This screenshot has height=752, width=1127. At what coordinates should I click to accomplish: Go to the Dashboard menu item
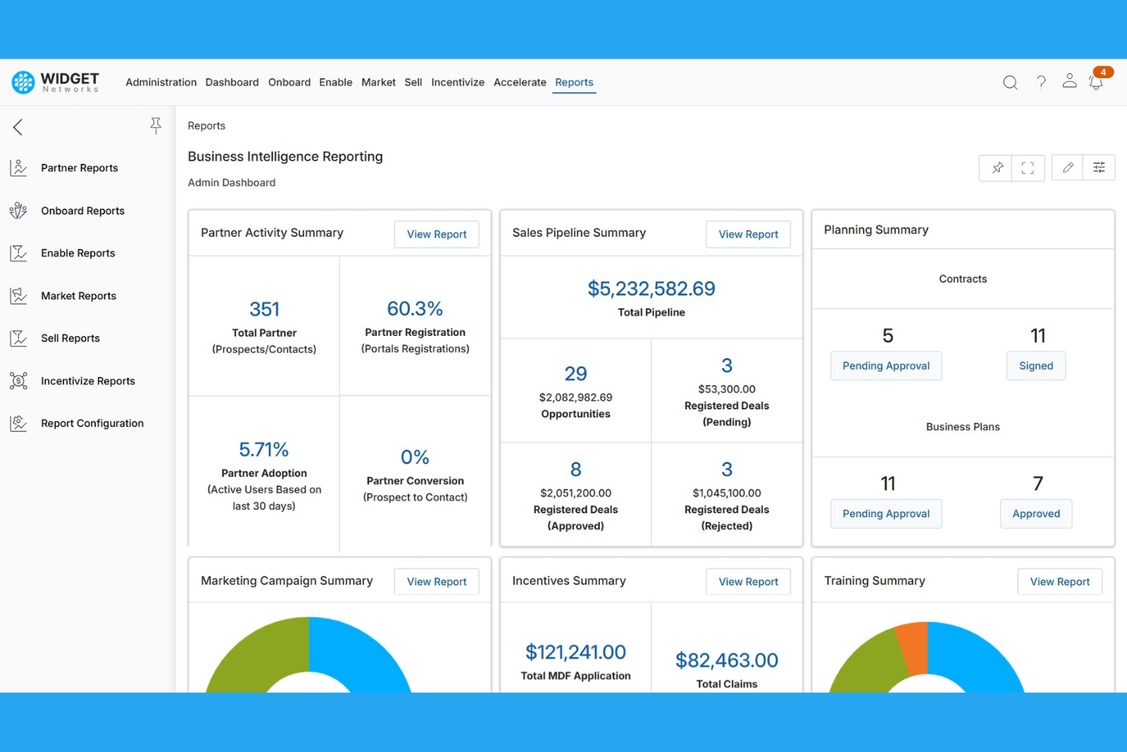click(232, 82)
